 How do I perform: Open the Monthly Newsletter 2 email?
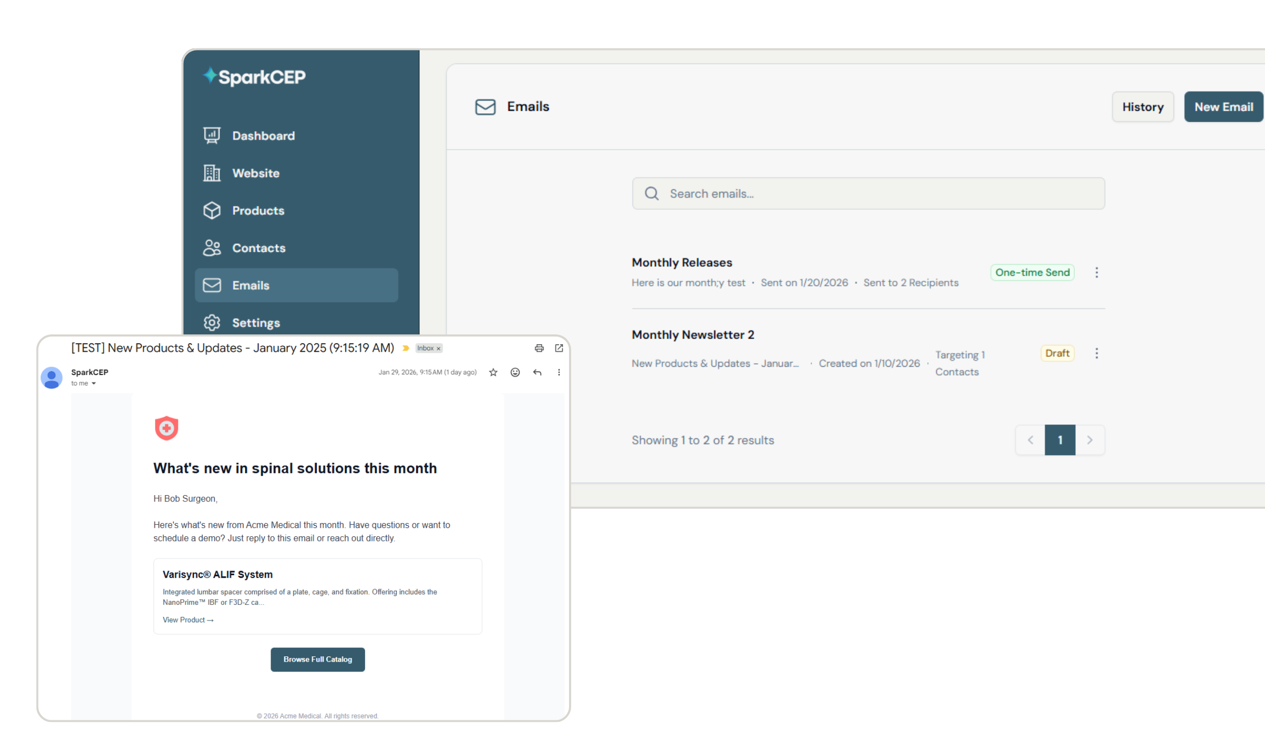click(693, 335)
